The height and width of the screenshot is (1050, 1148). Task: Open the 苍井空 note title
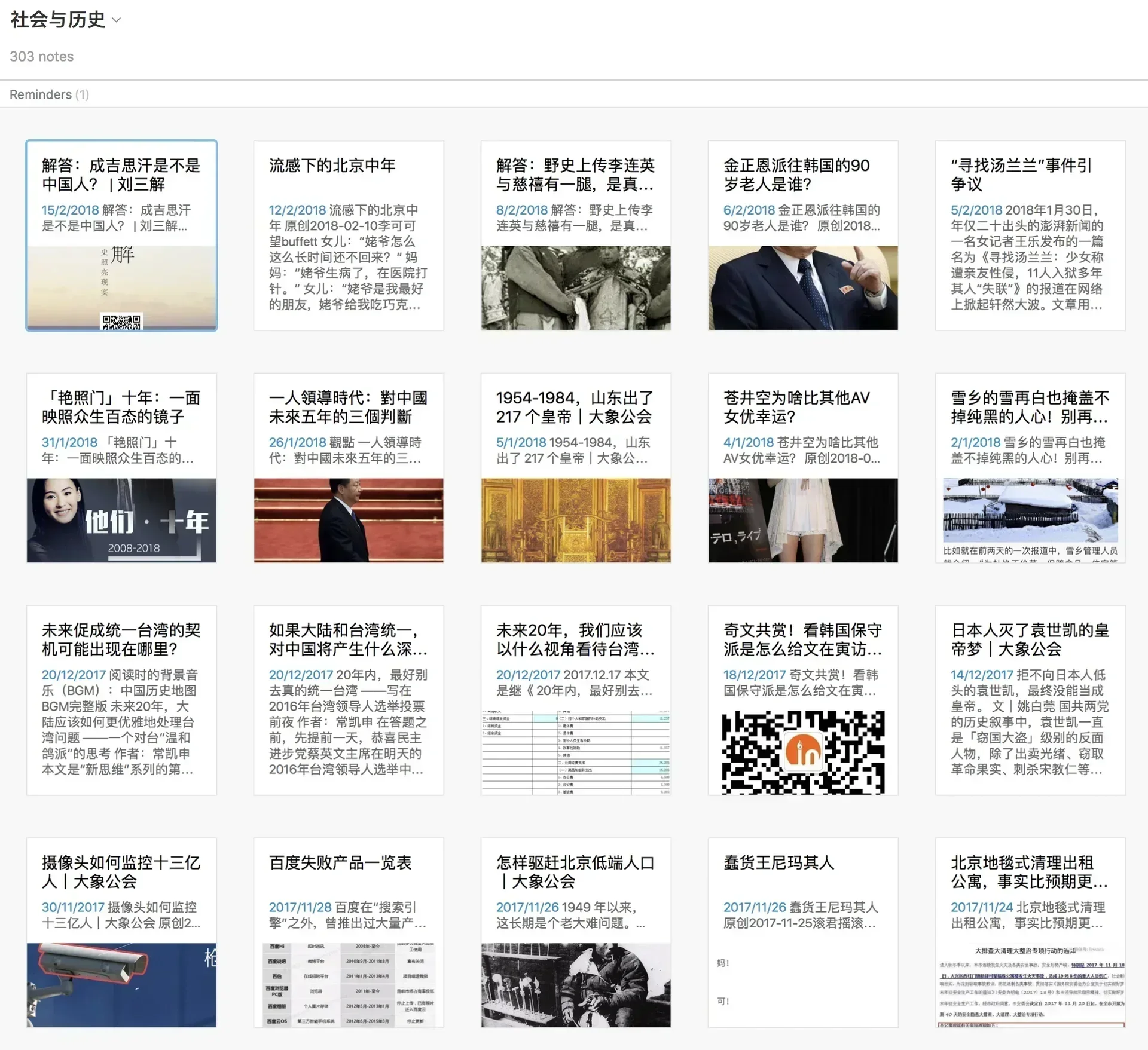[796, 407]
